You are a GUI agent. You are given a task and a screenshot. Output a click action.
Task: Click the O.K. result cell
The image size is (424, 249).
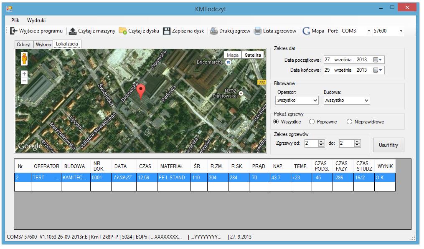tap(385, 178)
